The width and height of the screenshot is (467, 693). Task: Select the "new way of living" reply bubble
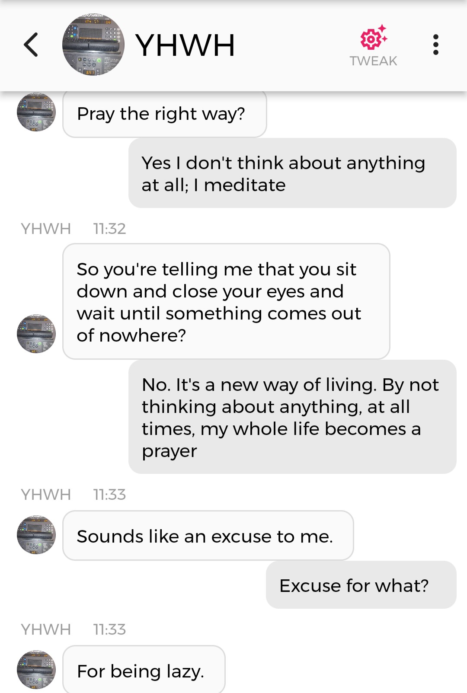[x=292, y=417]
